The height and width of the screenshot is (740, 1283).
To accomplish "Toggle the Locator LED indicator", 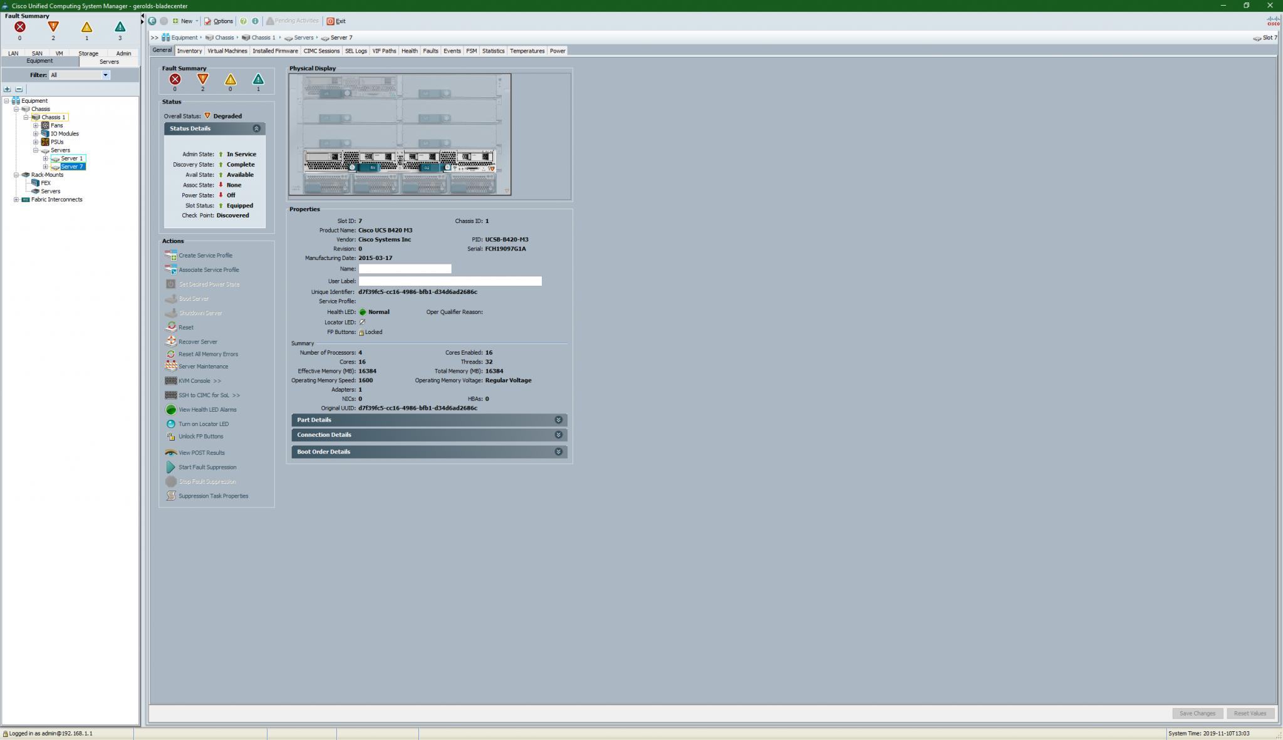I will click(x=362, y=322).
